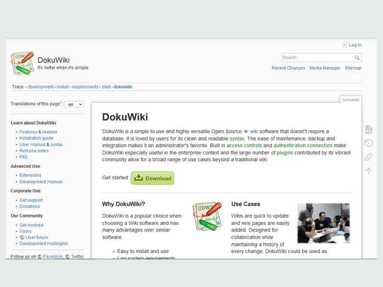The height and width of the screenshot is (287, 383).
Task: Open Users link under Our Community
Action: click(25, 231)
